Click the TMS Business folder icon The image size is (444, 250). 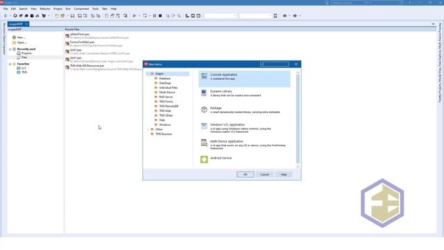click(152, 134)
